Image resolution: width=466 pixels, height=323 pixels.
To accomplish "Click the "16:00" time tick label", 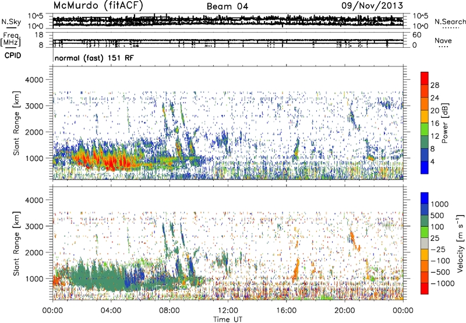I will point(286,311).
